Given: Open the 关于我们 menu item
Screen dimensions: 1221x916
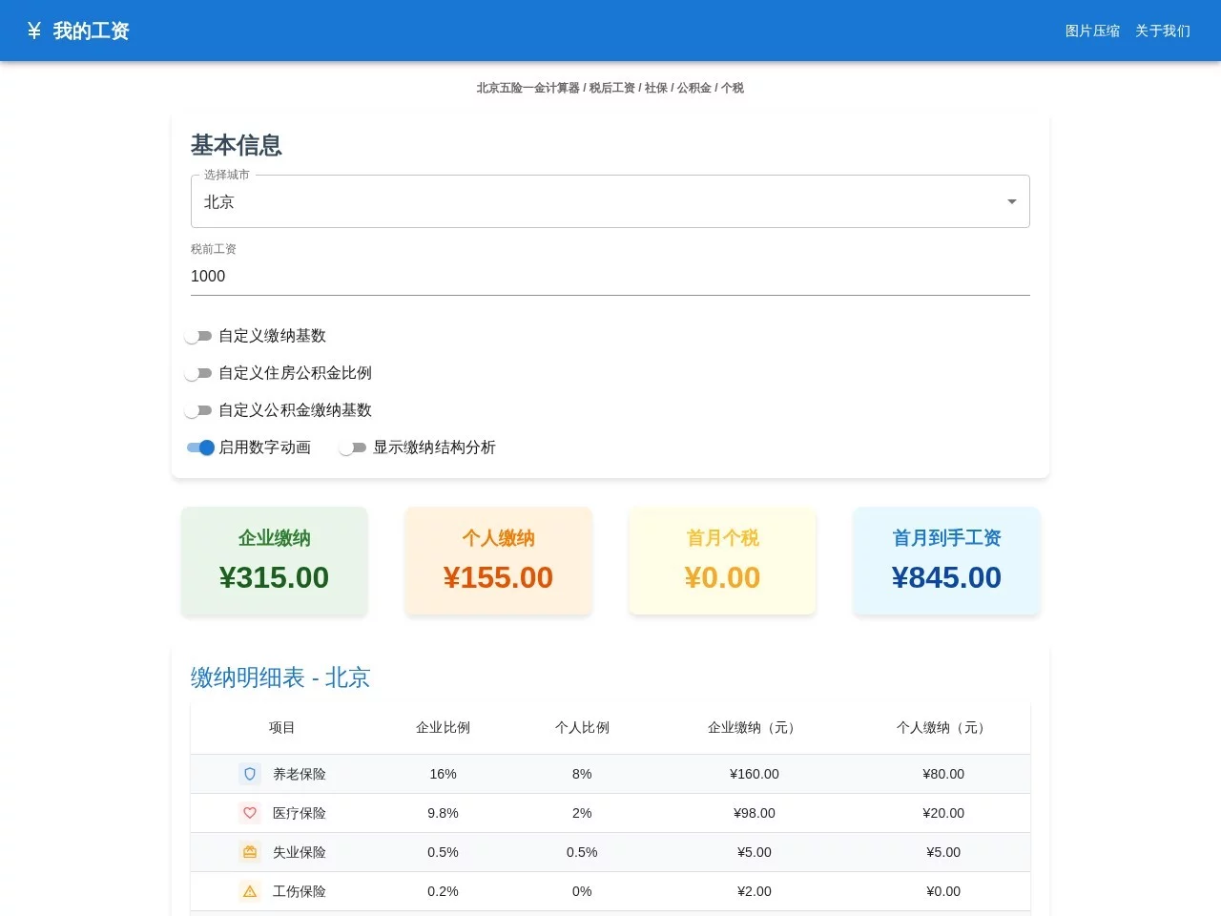Looking at the screenshot, I should [x=1162, y=31].
